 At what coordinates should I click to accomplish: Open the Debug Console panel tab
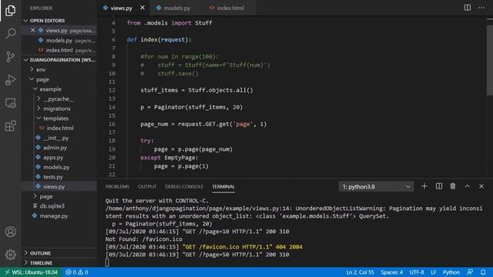tap(184, 186)
